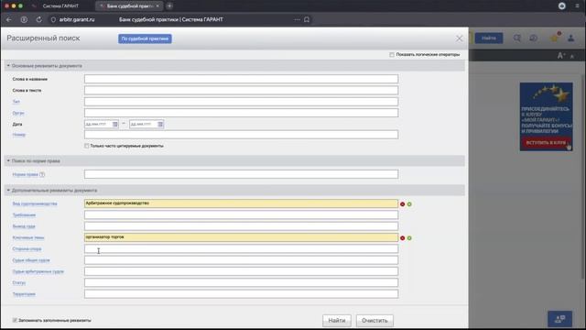Open the star favorites icon with notification badge

point(554,38)
